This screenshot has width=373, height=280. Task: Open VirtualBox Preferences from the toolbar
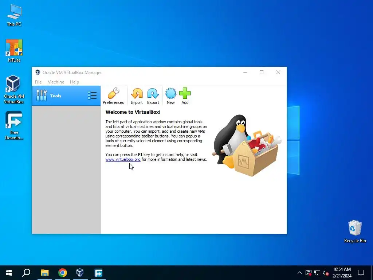coord(113,96)
